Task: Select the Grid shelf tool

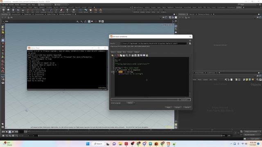Action: coord(23,11)
